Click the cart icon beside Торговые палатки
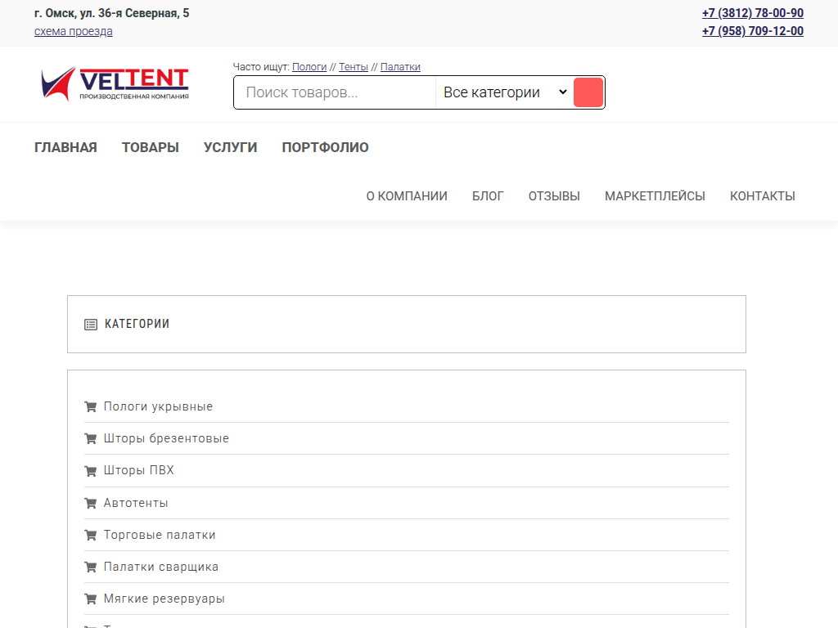 click(90, 535)
